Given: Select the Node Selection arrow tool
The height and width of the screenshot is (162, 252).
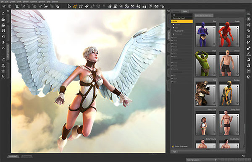Looking at the screenshot, I should tap(69, 6).
